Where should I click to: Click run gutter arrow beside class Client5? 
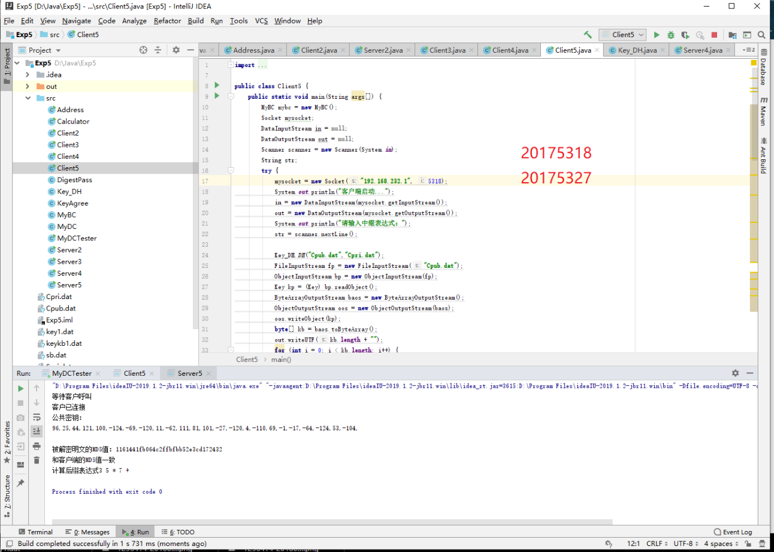coord(217,86)
